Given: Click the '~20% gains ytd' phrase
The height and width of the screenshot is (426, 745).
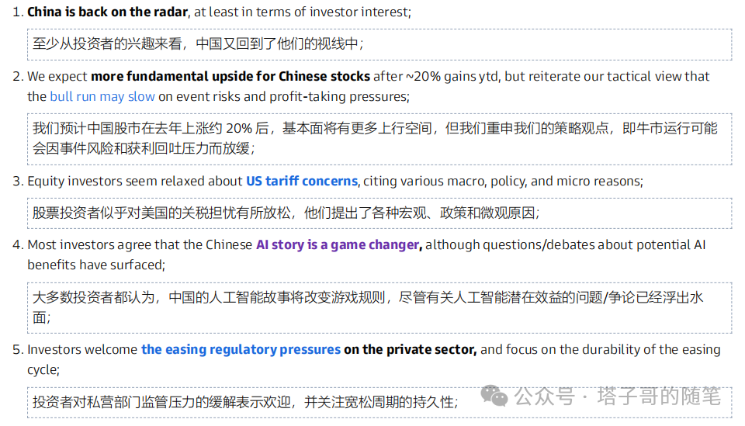Looking at the screenshot, I should pyautogui.click(x=452, y=76).
